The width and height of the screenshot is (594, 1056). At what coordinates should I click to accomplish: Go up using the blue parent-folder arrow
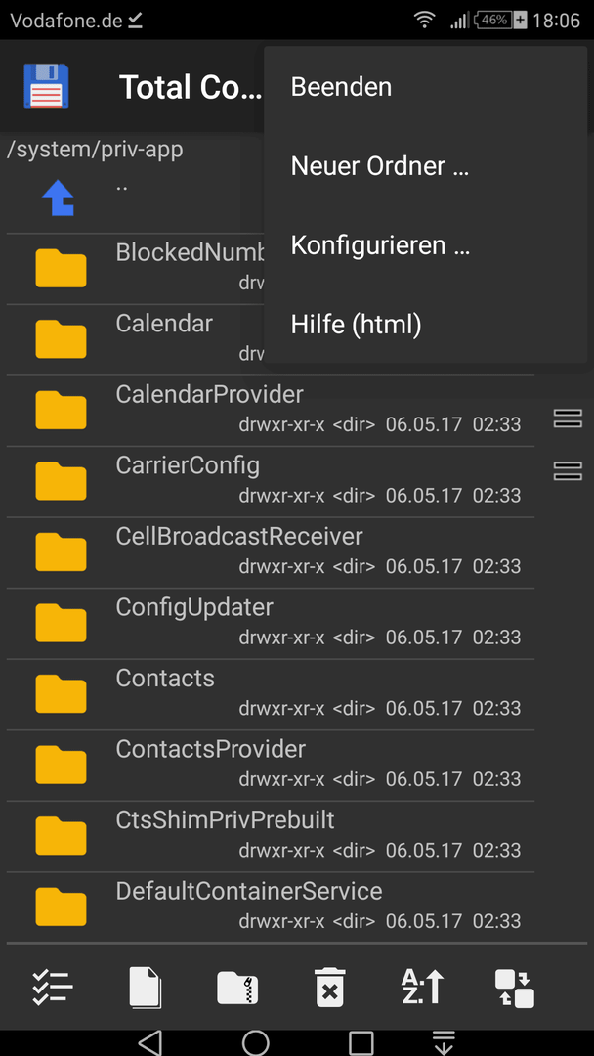[x=59, y=199]
